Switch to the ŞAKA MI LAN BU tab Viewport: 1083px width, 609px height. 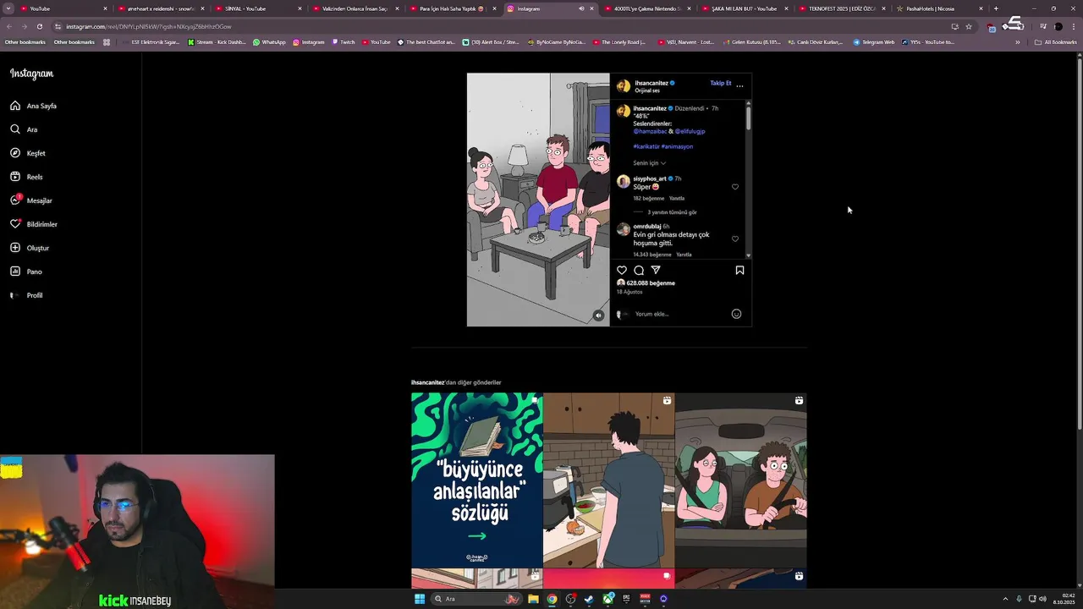coord(745,8)
